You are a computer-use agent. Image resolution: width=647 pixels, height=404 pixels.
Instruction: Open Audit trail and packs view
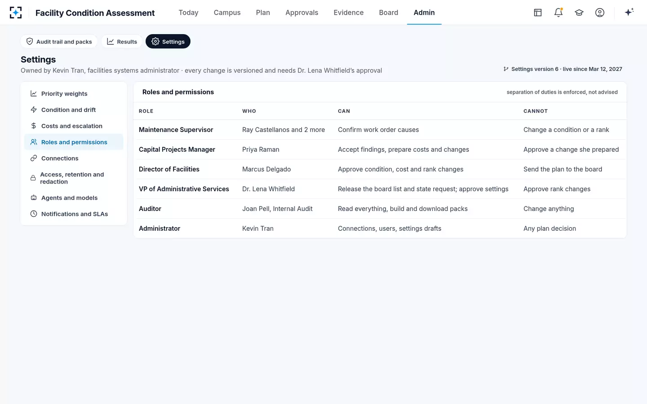coord(59,41)
